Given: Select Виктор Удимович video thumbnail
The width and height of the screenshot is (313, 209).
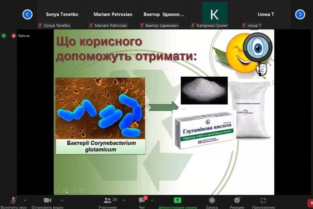Looking at the screenshot, I should pyautogui.click(x=164, y=14).
